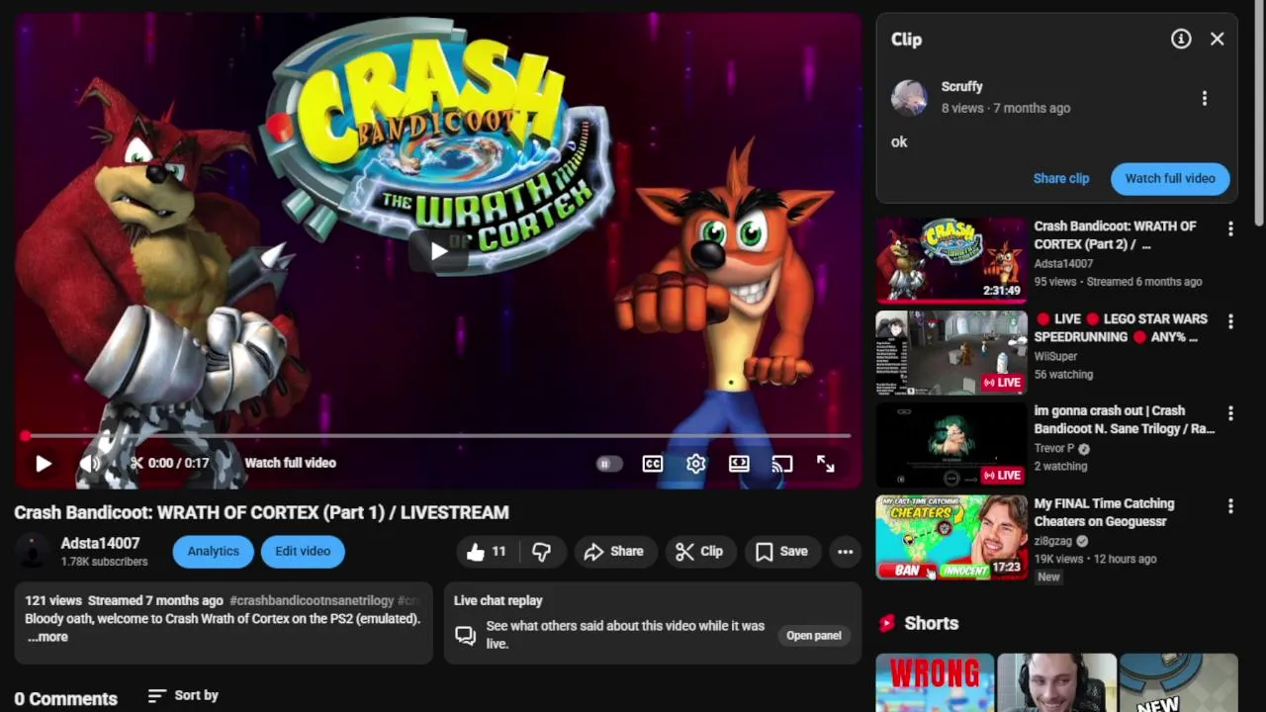The image size is (1266, 712).
Task: Click the red progress scrubber handle
Action: (x=25, y=435)
